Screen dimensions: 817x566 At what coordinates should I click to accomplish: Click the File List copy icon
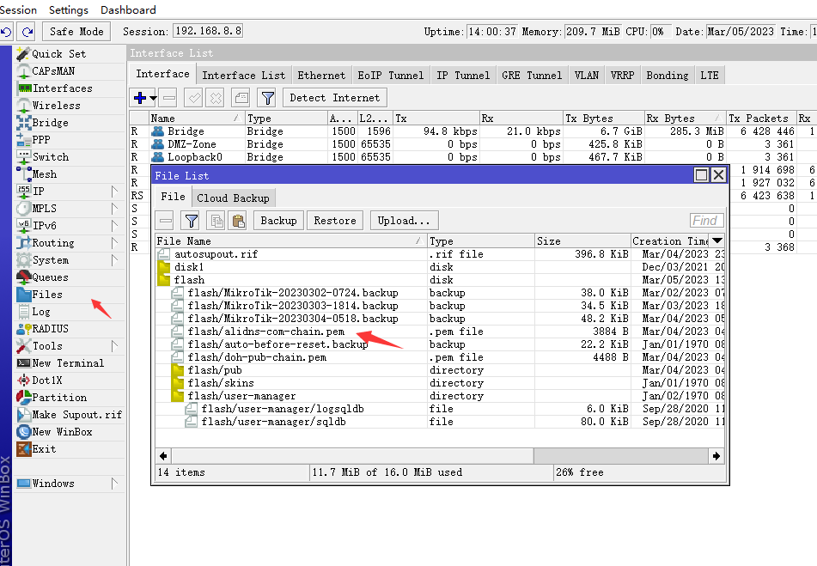click(216, 221)
